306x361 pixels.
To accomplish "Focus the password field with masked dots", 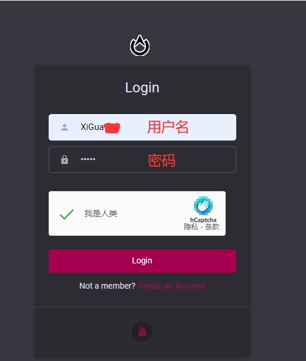I will click(x=142, y=159).
